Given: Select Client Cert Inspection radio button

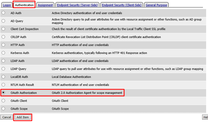Looking at the screenshot, I should tap(3, 29).
